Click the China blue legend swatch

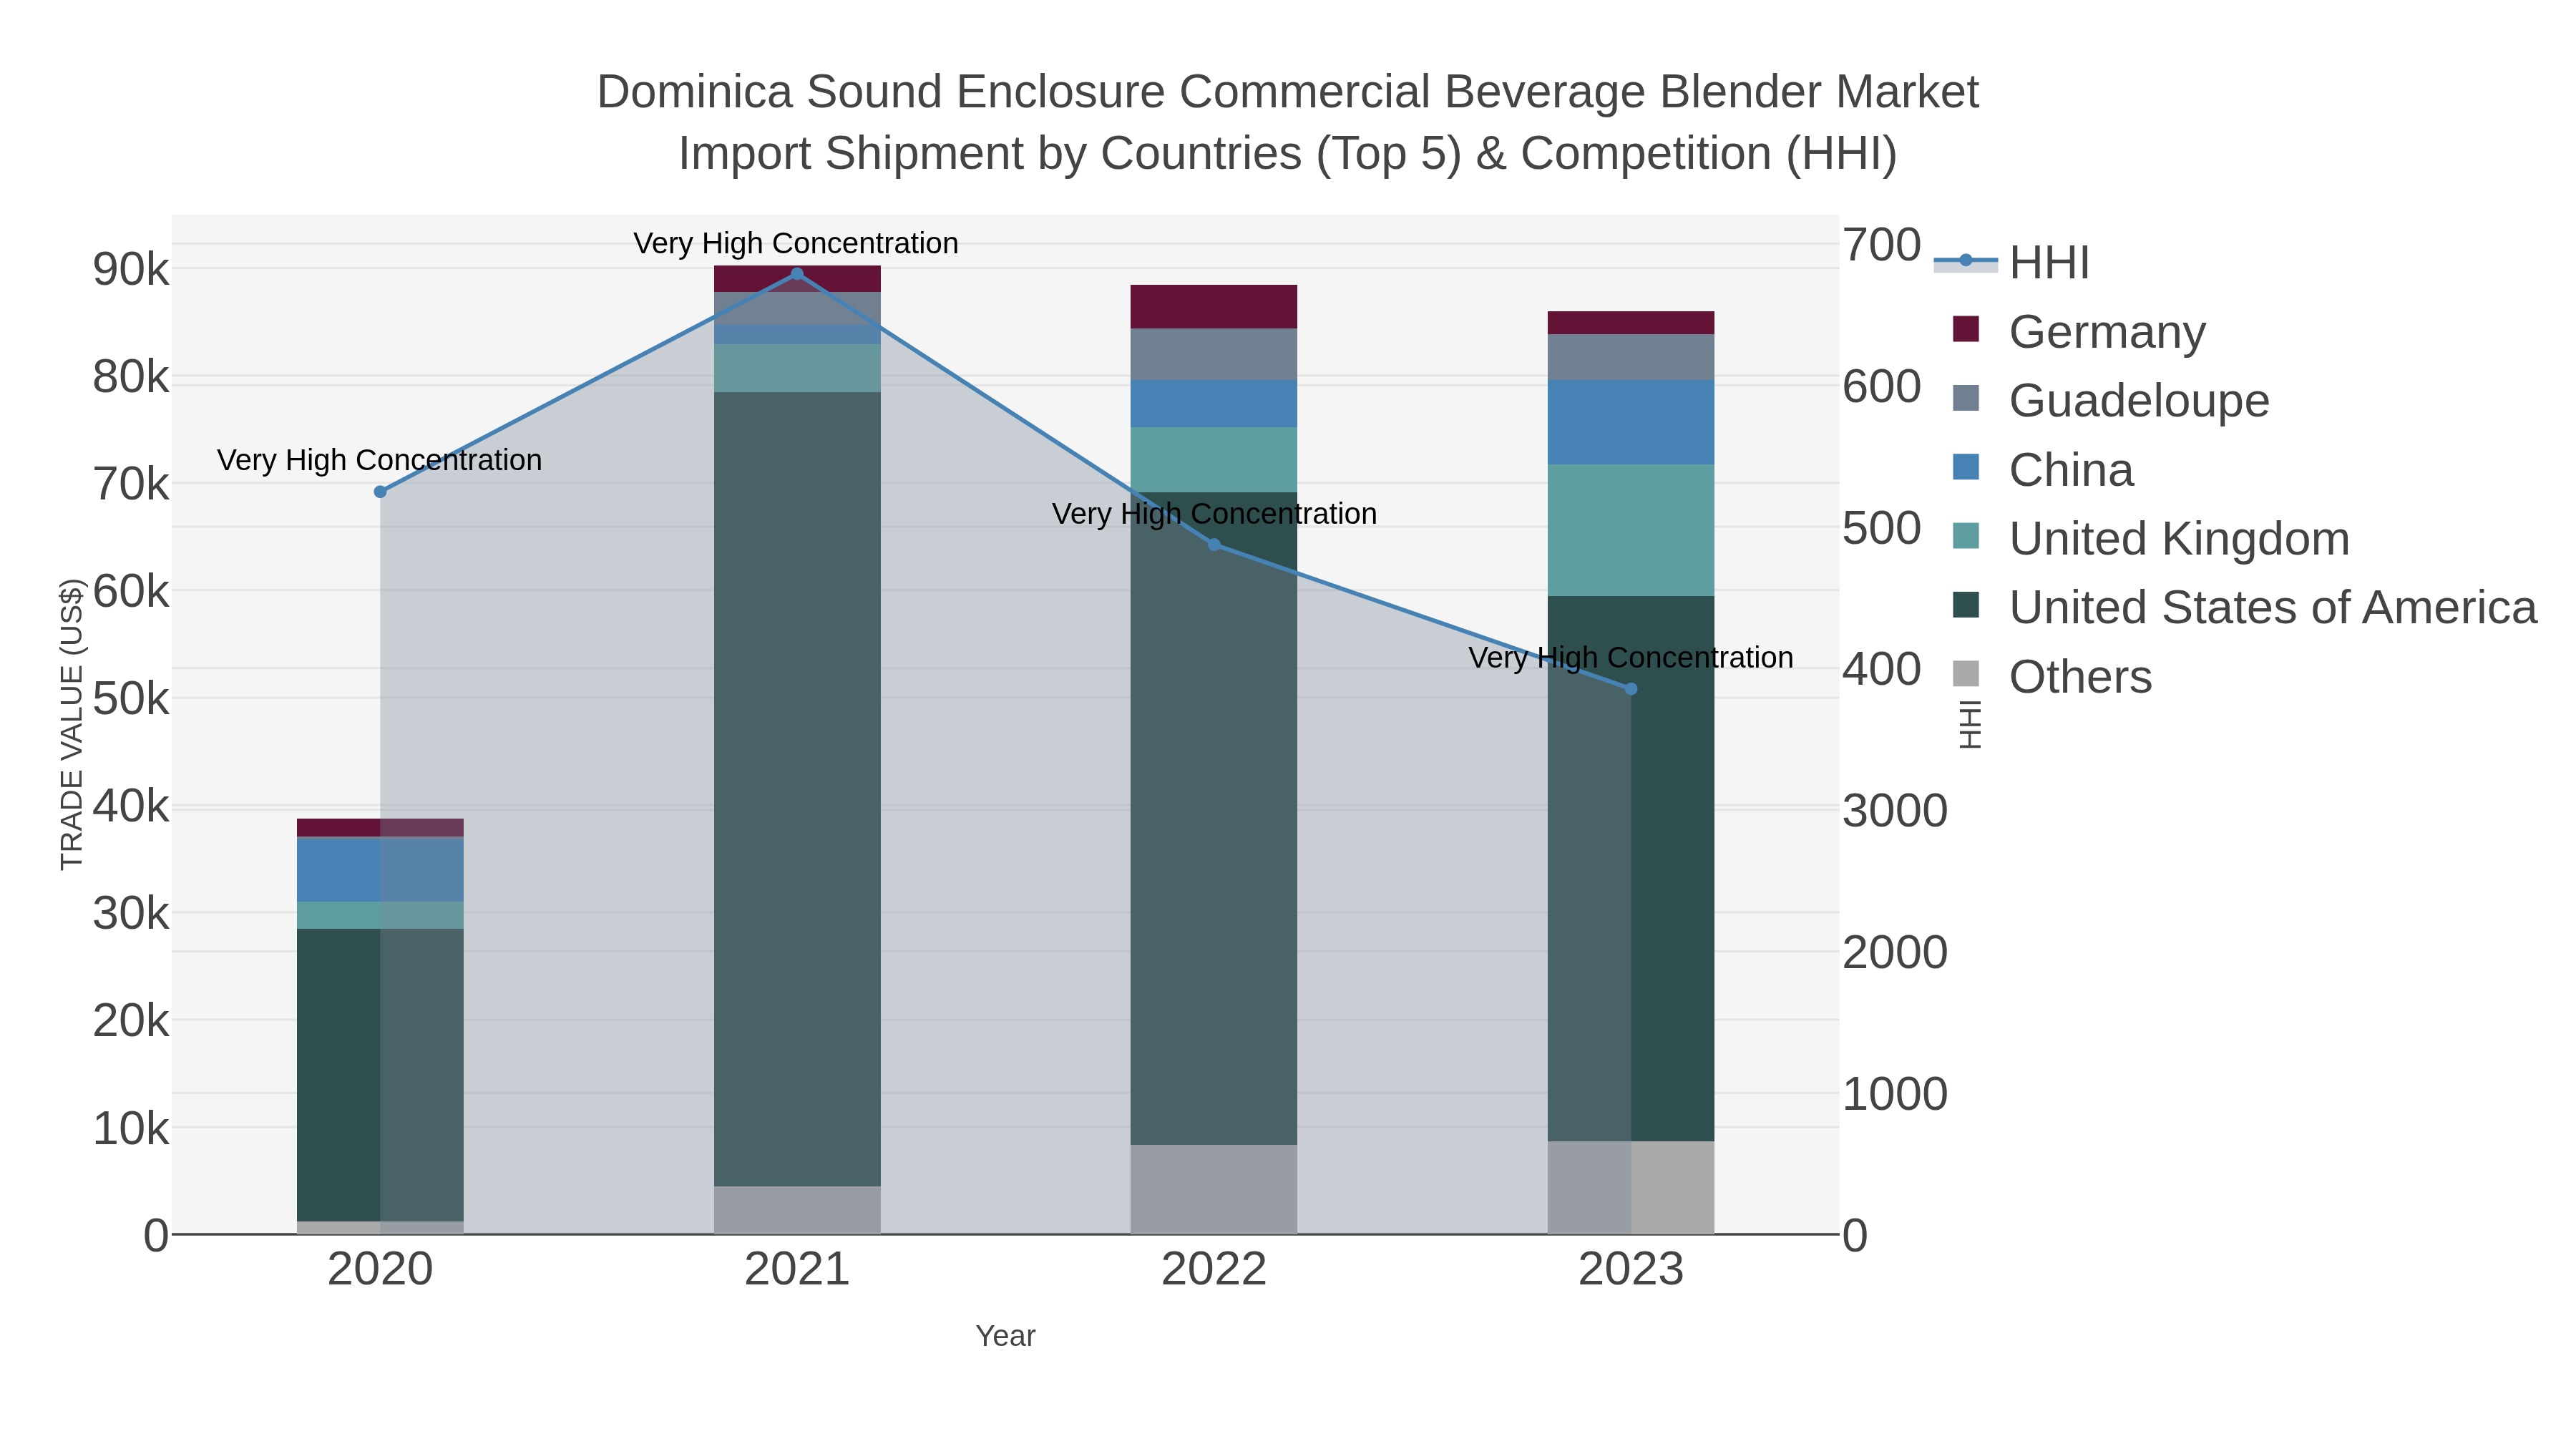1966,467
